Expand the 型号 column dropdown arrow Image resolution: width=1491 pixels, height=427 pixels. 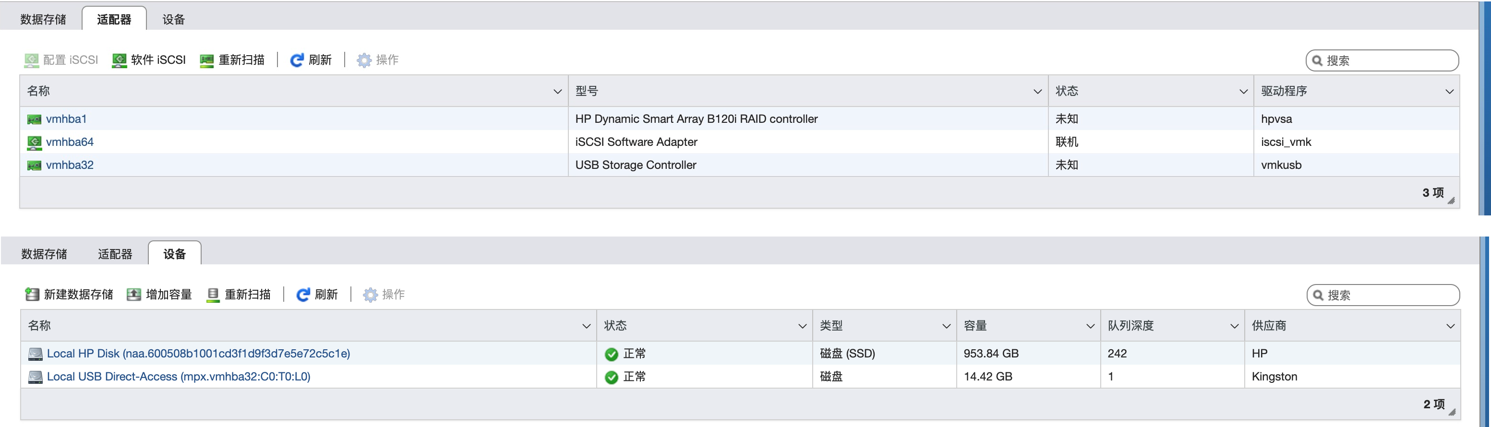tap(1037, 92)
